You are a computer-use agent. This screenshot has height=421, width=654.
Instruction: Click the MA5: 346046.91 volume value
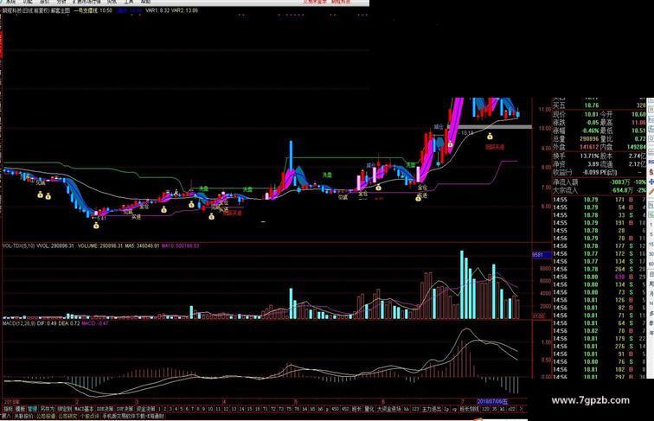tap(142, 246)
